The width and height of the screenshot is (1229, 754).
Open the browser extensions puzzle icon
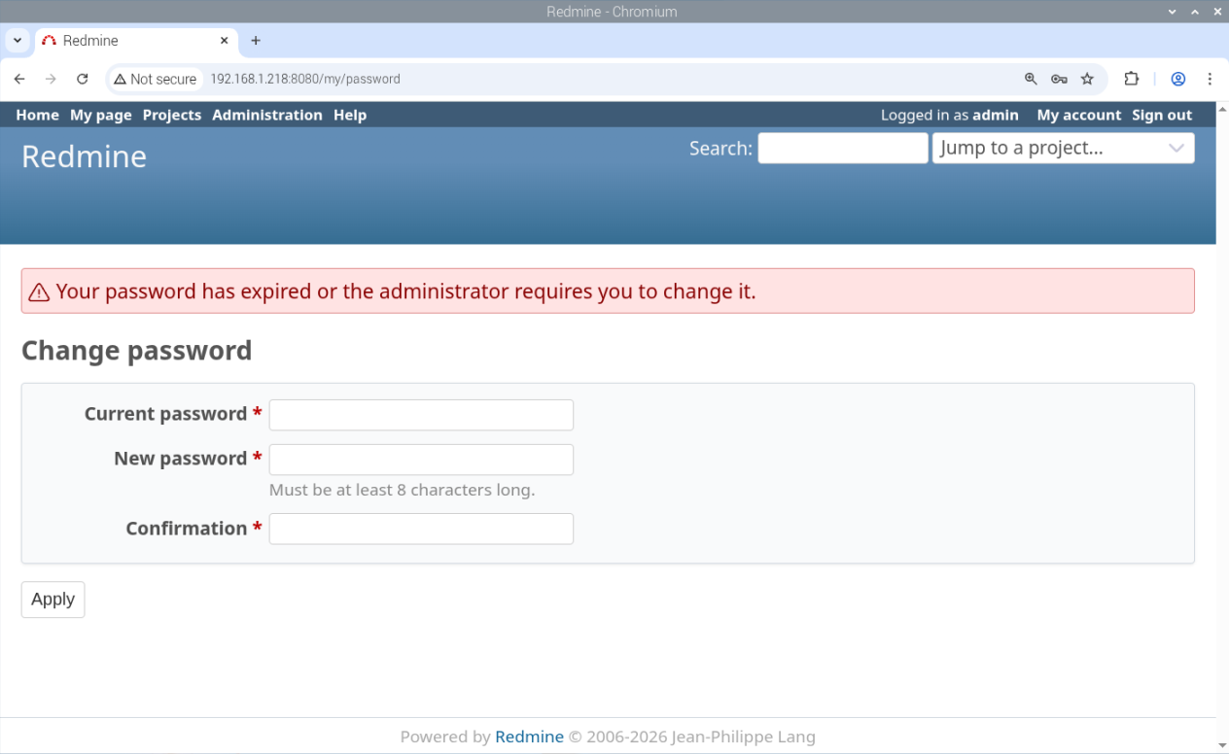tap(1131, 79)
